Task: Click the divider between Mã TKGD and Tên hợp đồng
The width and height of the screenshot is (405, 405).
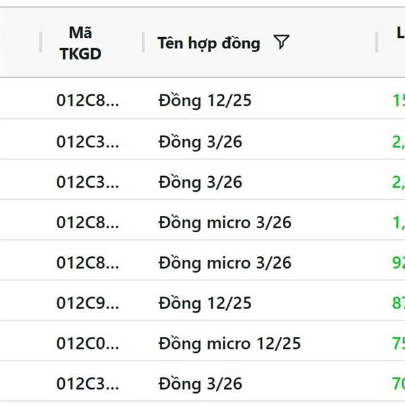Action: pos(143,42)
